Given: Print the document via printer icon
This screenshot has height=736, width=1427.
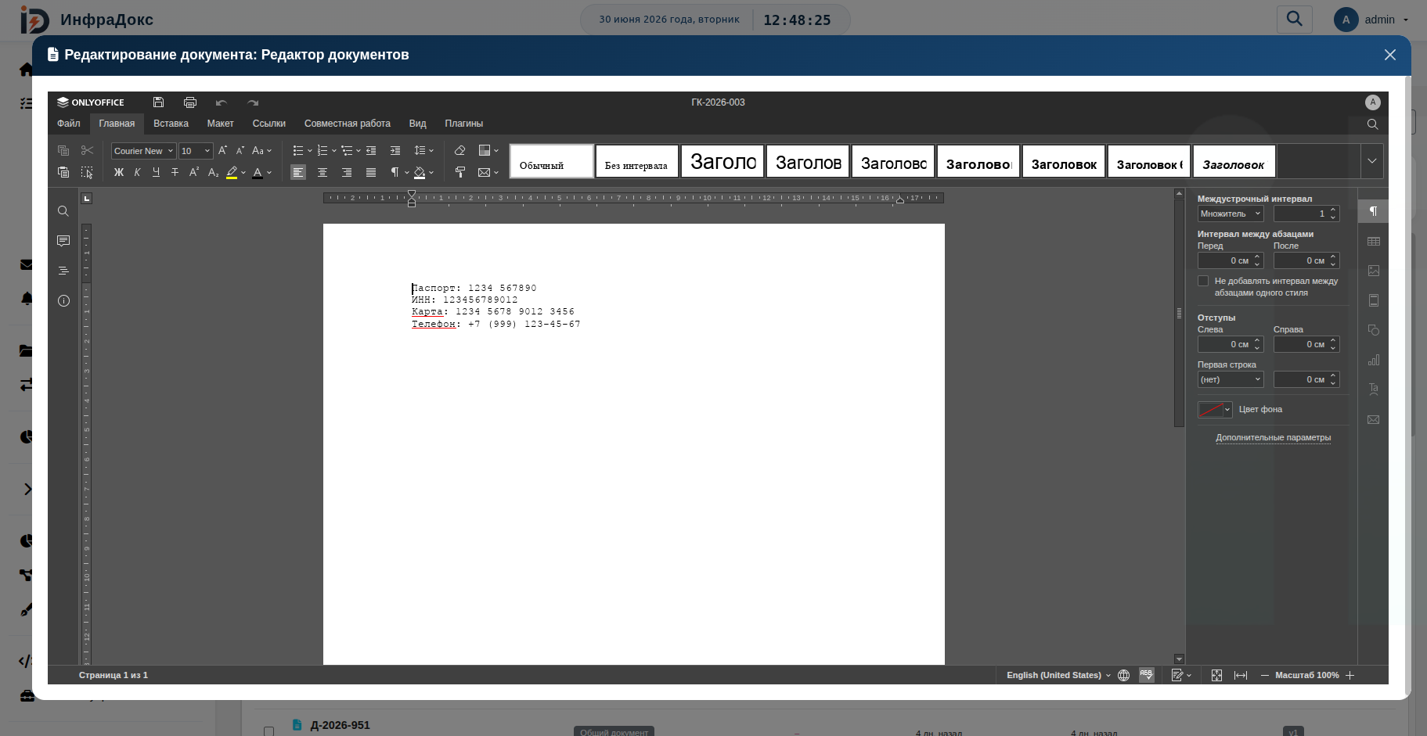Looking at the screenshot, I should coord(190,102).
